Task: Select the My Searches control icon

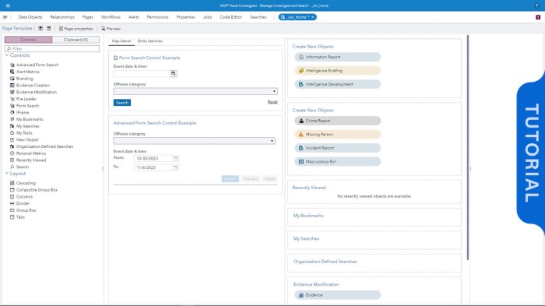Action: click(x=12, y=126)
